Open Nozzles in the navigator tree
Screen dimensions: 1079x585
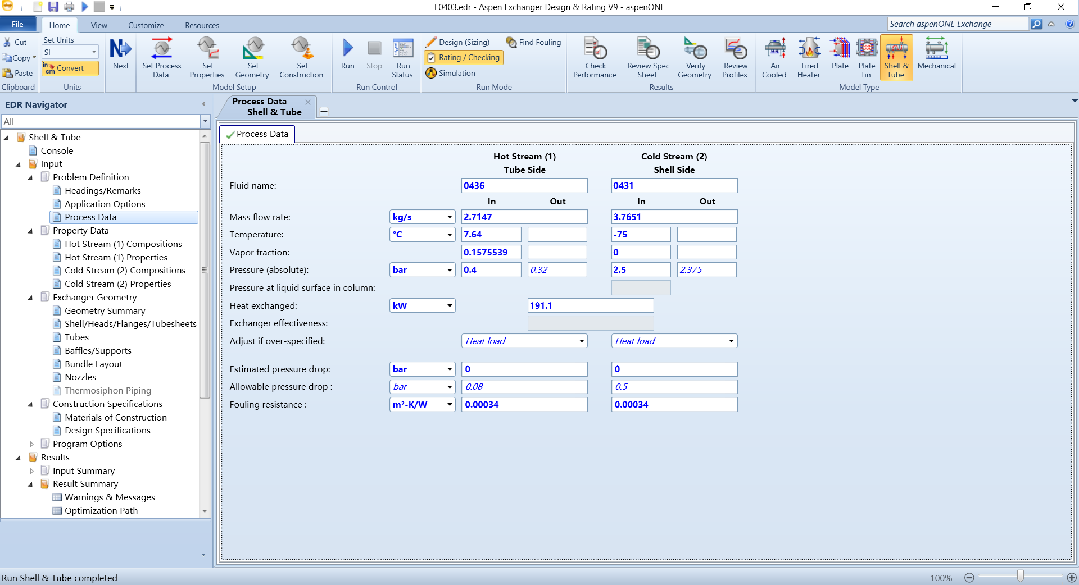(80, 377)
